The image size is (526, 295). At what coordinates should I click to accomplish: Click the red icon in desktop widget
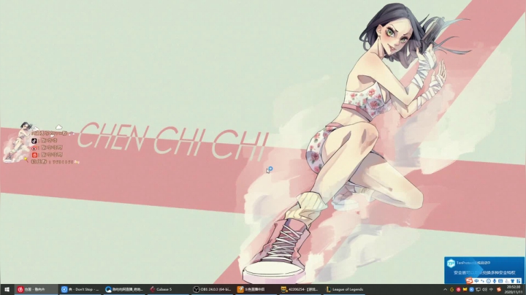pyautogui.click(x=34, y=155)
